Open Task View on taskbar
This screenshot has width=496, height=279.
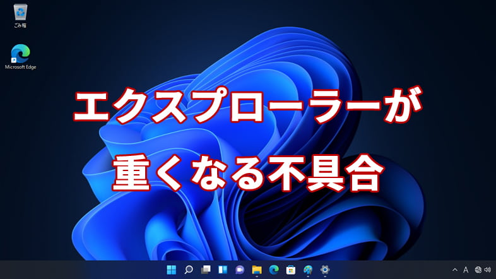[206, 270]
